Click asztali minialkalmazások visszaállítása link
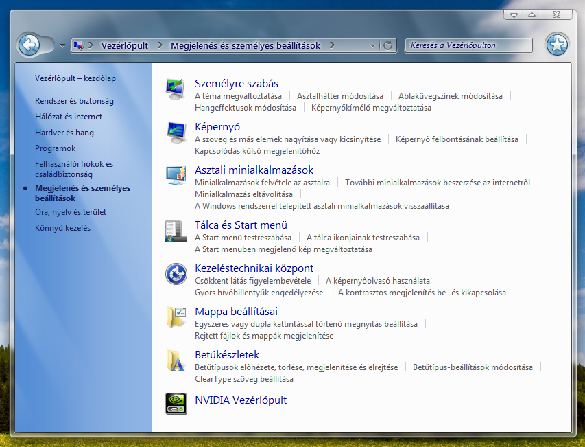 point(322,206)
